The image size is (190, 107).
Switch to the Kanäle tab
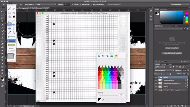(164, 64)
